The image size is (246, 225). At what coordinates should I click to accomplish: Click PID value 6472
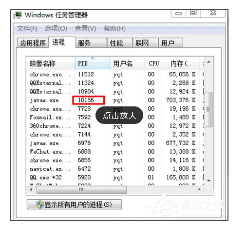pyautogui.click(x=84, y=169)
